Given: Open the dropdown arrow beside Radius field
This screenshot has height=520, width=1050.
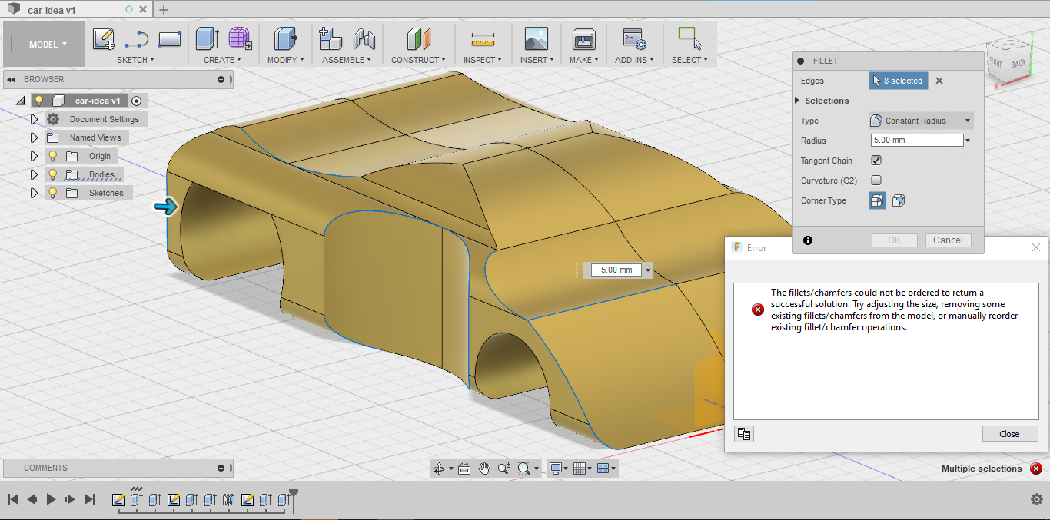Looking at the screenshot, I should pyautogui.click(x=968, y=141).
